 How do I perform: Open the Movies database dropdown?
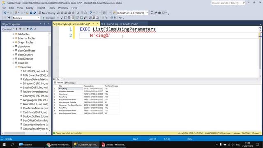pyautogui.click(x=39, y=18)
